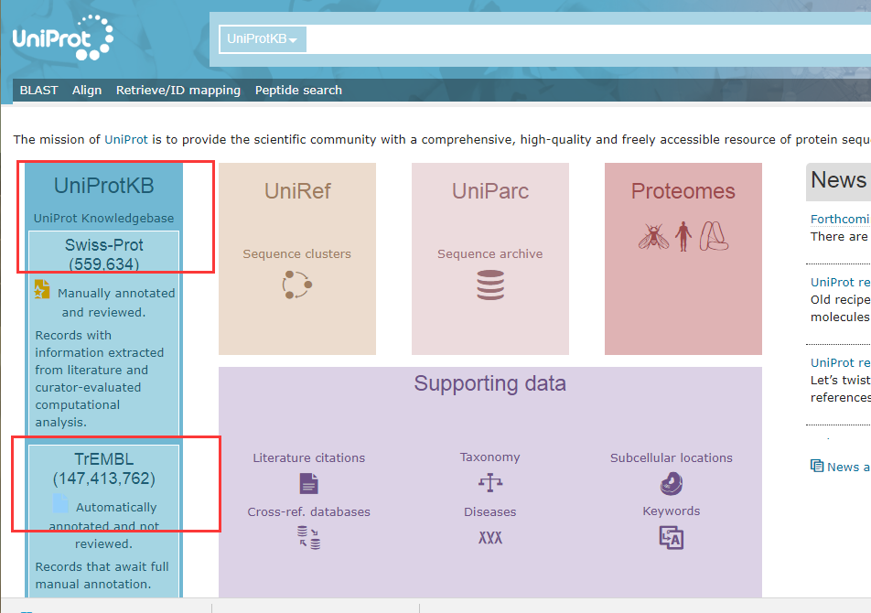Click the yeast cell icon in Proteomes
Viewport: 871px width, 613px height.
tap(714, 236)
